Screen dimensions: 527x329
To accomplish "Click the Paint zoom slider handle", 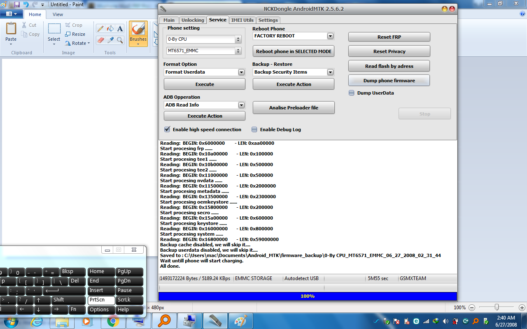I will tap(497, 307).
